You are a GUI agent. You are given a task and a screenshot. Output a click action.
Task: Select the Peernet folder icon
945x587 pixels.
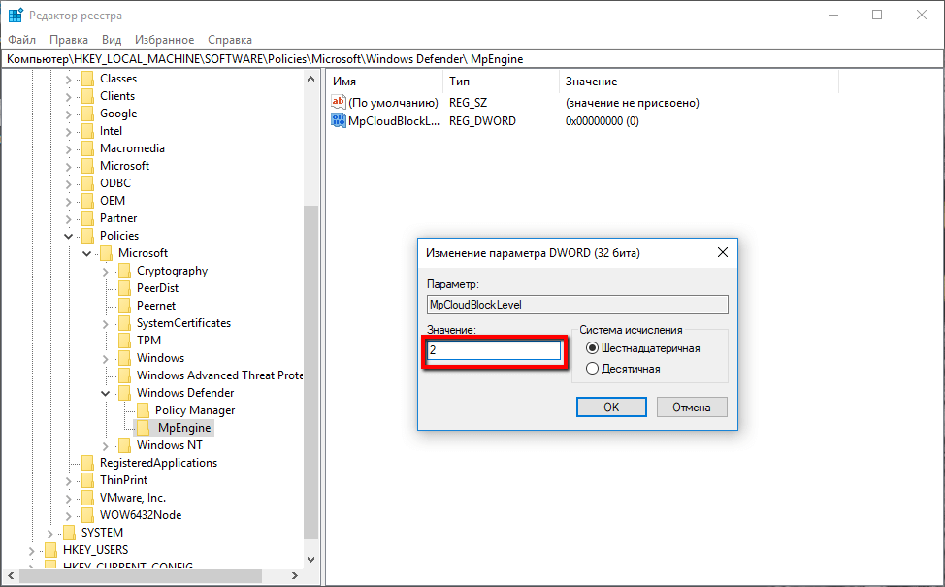[125, 306]
